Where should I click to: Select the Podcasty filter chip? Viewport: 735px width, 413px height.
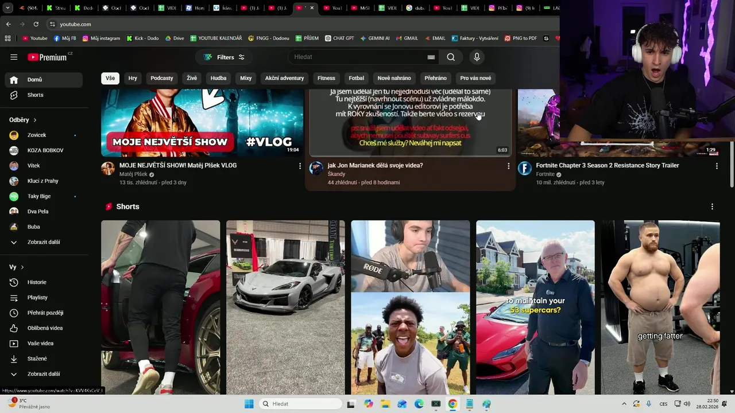coord(162,78)
